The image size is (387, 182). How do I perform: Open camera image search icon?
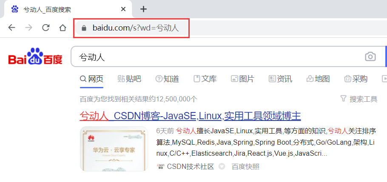pyautogui.click(x=370, y=57)
